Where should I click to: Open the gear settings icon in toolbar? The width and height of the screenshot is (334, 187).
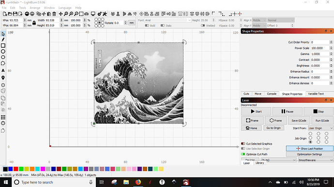(x=100, y=14)
